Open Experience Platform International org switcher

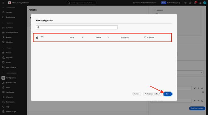144,3
